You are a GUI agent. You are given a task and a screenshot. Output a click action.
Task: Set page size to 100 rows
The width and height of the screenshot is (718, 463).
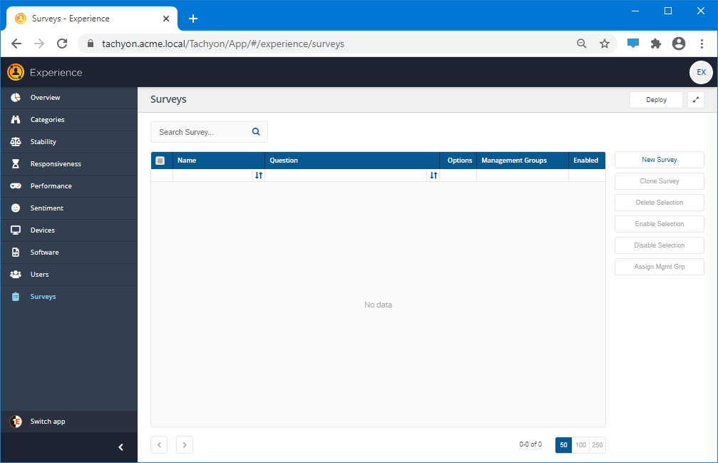(580, 445)
